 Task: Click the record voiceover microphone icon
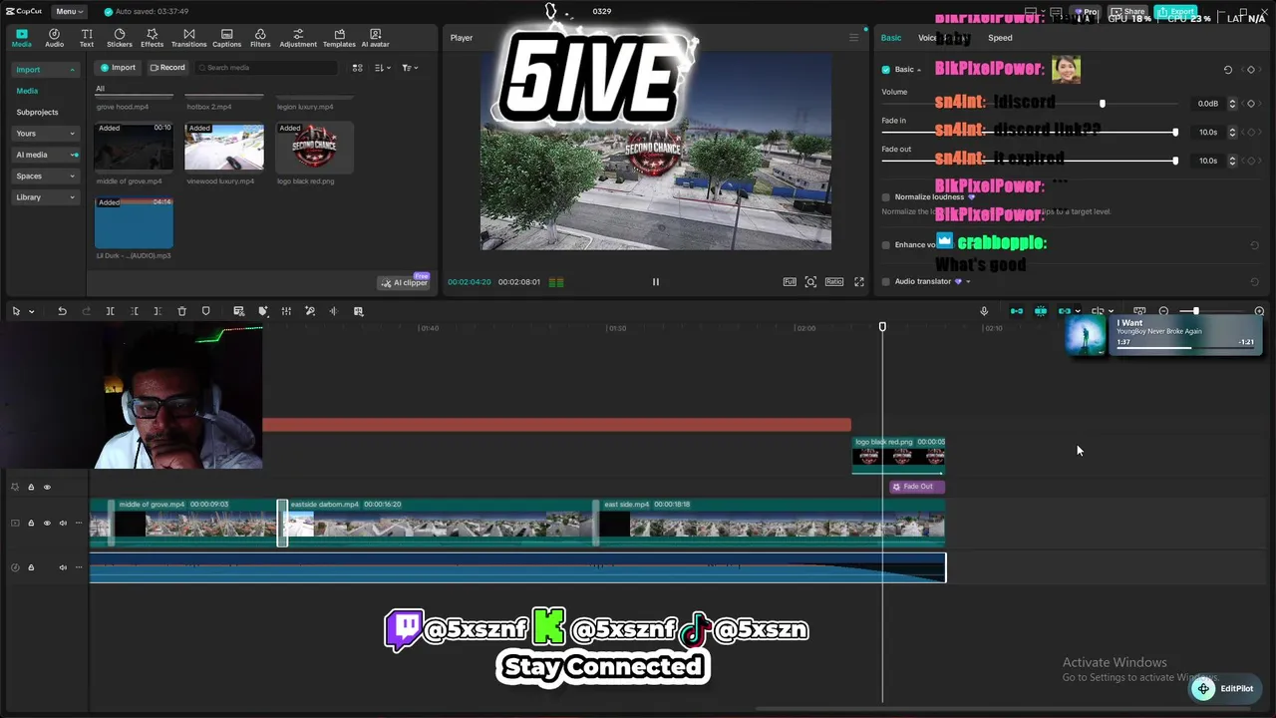(x=984, y=312)
